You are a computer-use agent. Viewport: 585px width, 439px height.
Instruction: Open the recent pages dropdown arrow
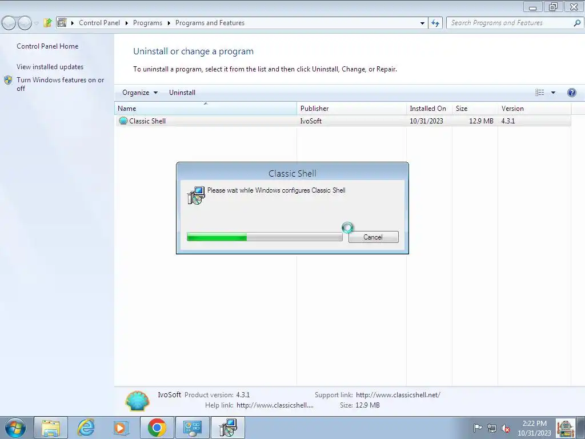pos(36,23)
